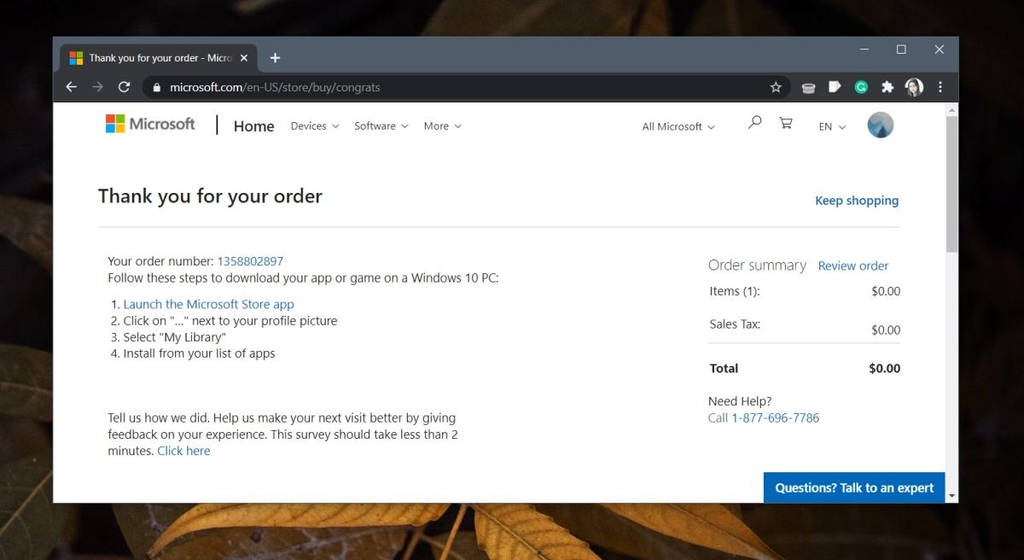Screen dimensions: 1024x560
Task: Click the 'Thank you for your order' heading
Action: click(x=210, y=196)
